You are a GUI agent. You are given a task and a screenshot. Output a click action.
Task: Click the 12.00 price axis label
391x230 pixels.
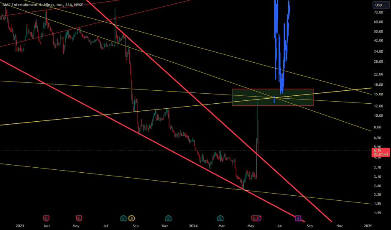point(378,106)
